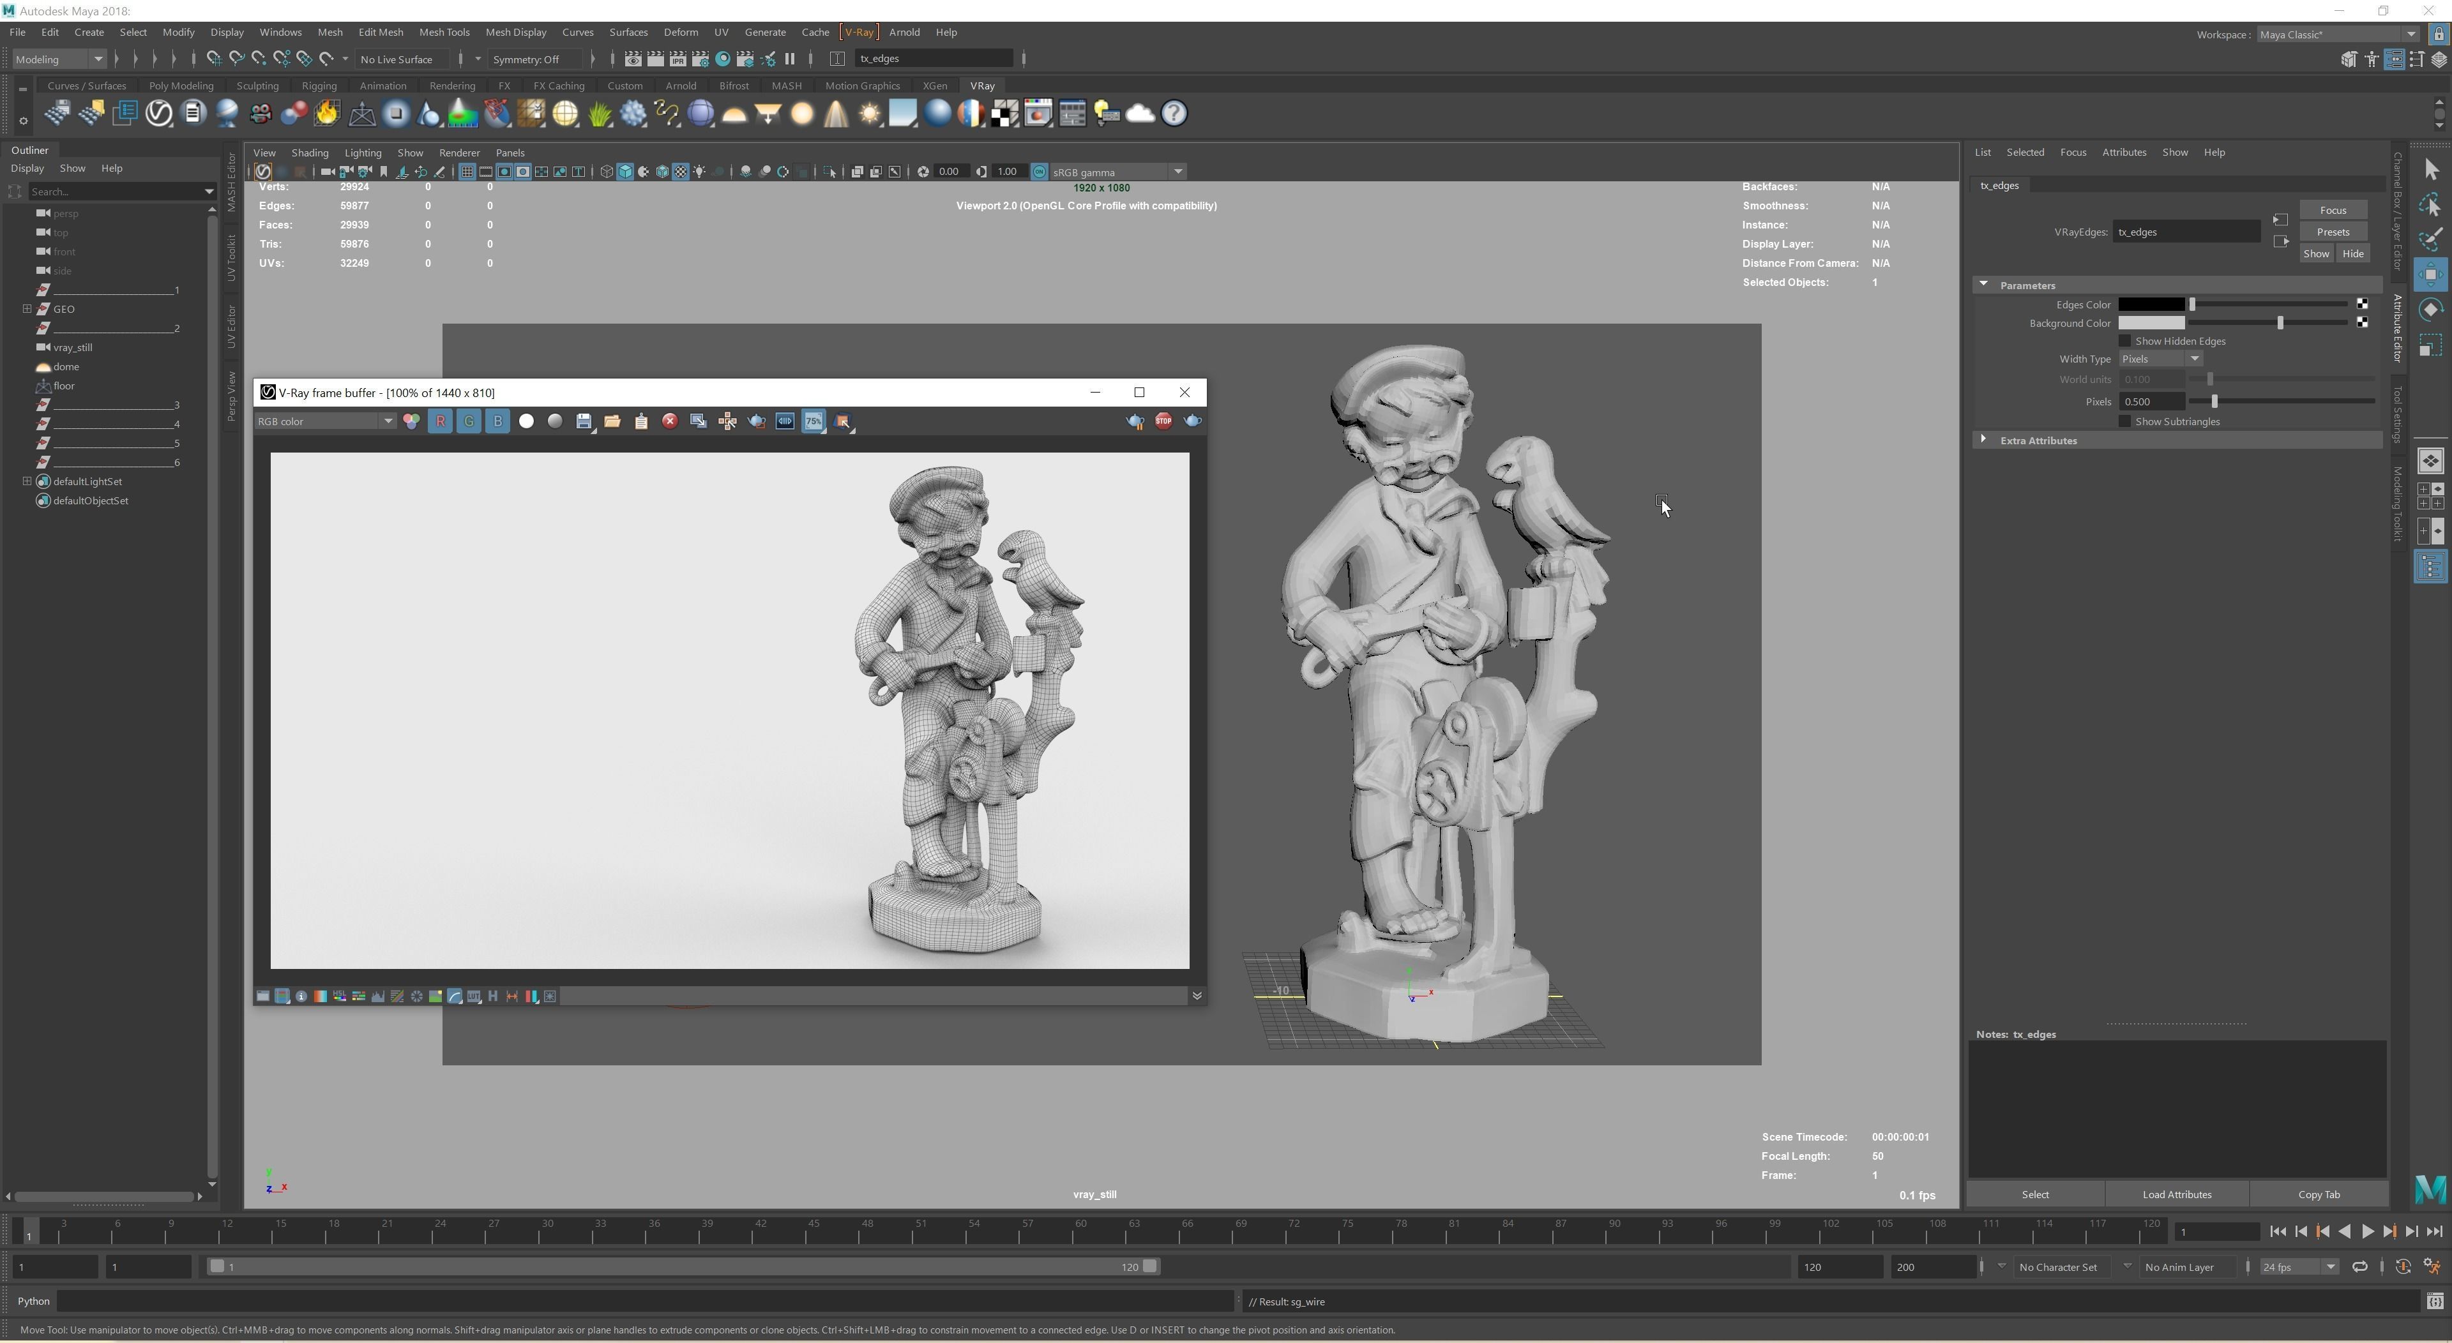Switch to the Arnold shelf tab
Image resolution: width=2452 pixels, height=1343 pixels.
click(x=681, y=86)
